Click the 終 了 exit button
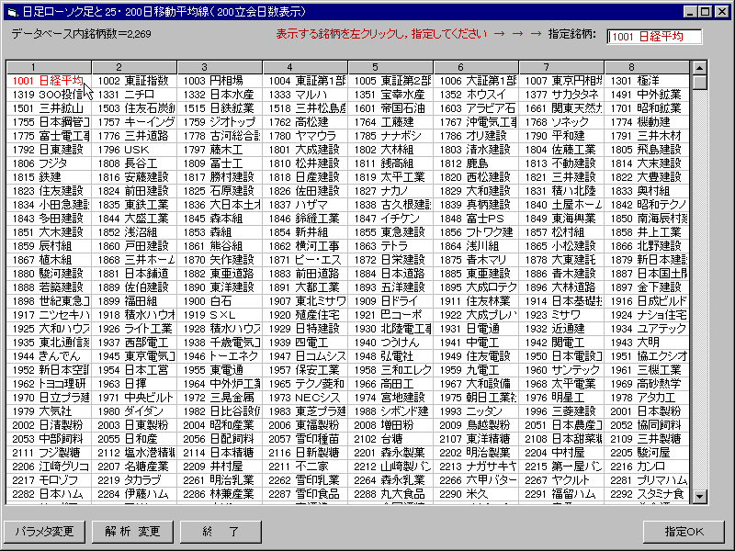The width and height of the screenshot is (735, 551). click(x=220, y=531)
